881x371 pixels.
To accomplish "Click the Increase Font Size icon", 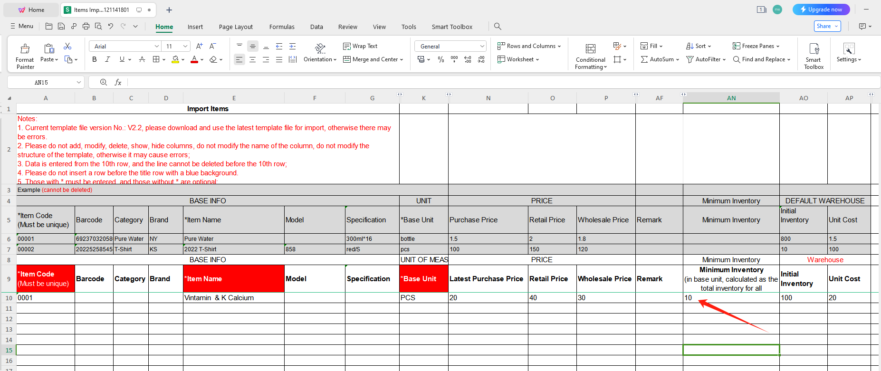I will [199, 46].
